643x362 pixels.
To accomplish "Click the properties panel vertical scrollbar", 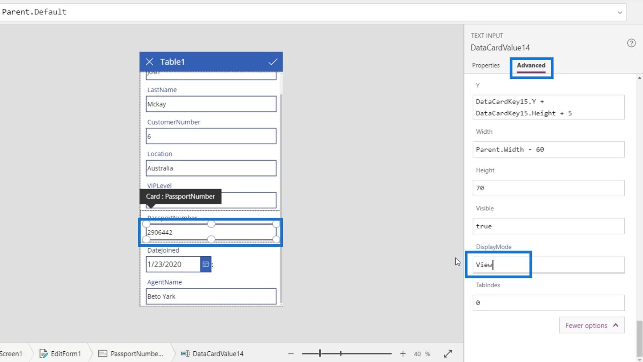I will click(x=639, y=339).
